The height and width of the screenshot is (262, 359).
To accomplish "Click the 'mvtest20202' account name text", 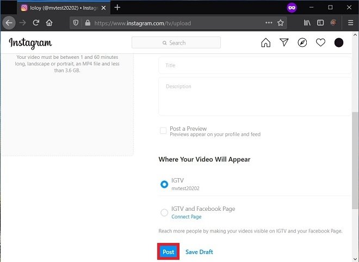I will tap(185, 188).
